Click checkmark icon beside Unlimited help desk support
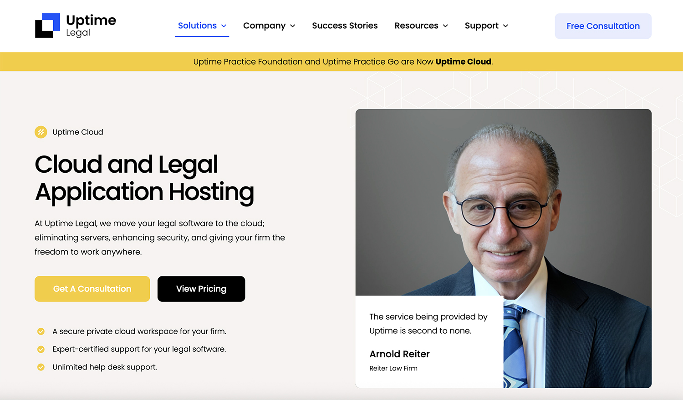The width and height of the screenshot is (683, 400). click(41, 367)
